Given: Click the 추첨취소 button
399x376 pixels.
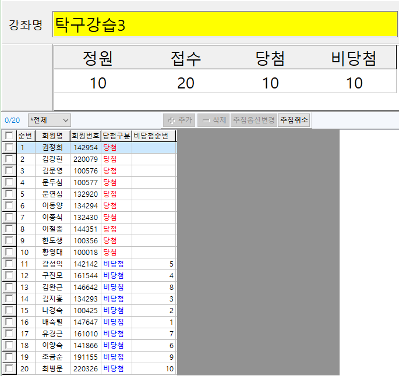Looking at the screenshot, I should (294, 120).
